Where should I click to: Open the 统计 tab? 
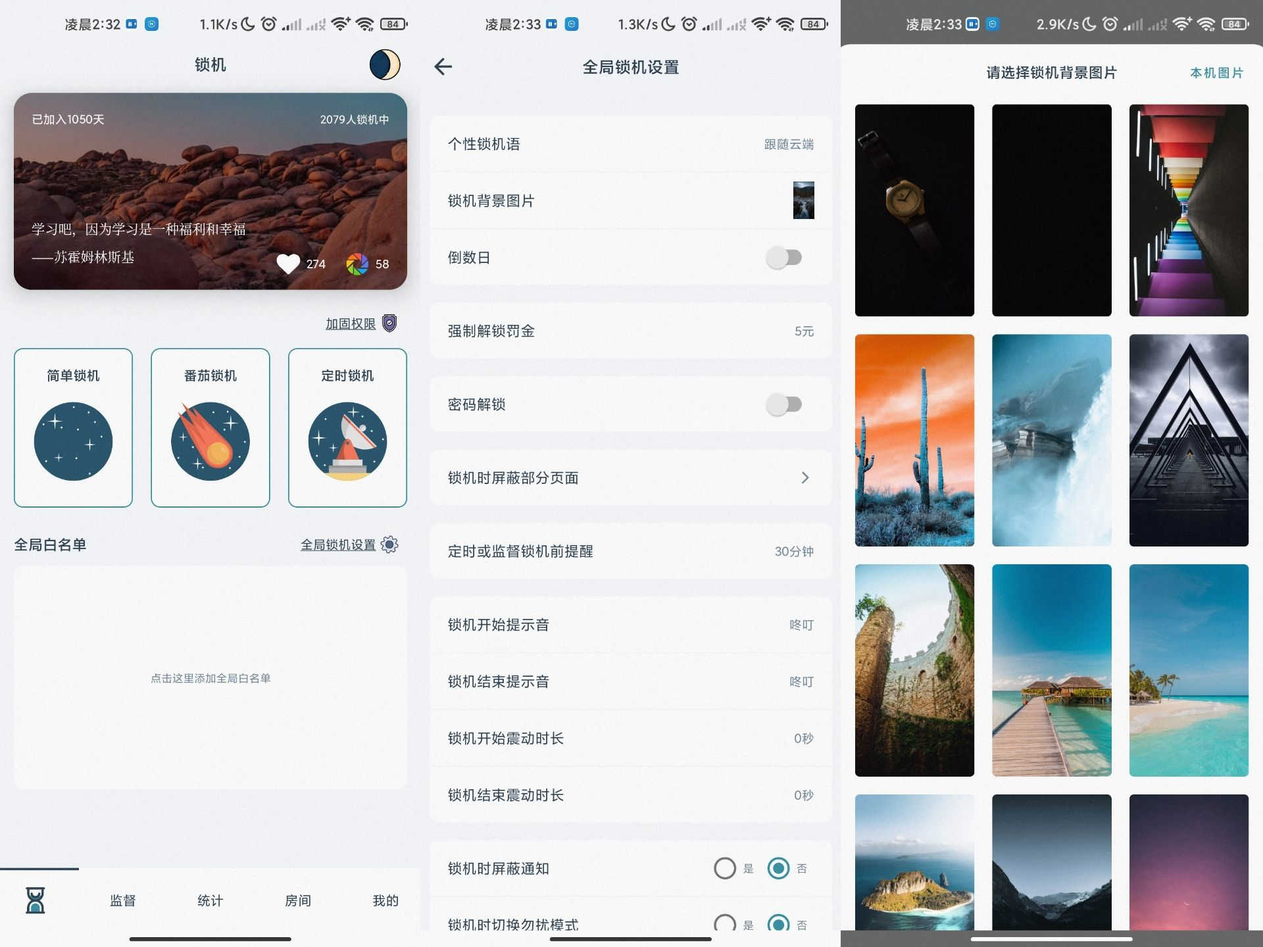210,900
